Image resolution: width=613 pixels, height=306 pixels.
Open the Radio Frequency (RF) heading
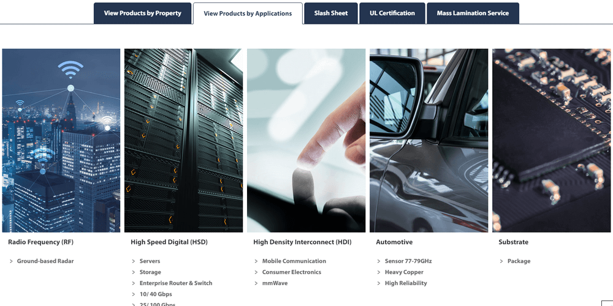point(40,242)
